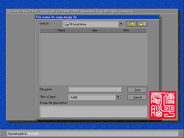184x138 pixels.
Task: Click the Image file description text box
Action: tap(94, 111)
